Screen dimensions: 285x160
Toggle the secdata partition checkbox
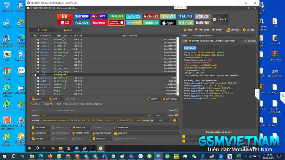coord(38,46)
